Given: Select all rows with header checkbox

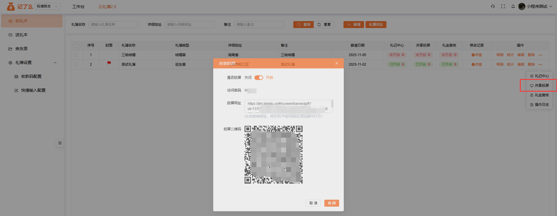Looking at the screenshot, I should [75, 45].
